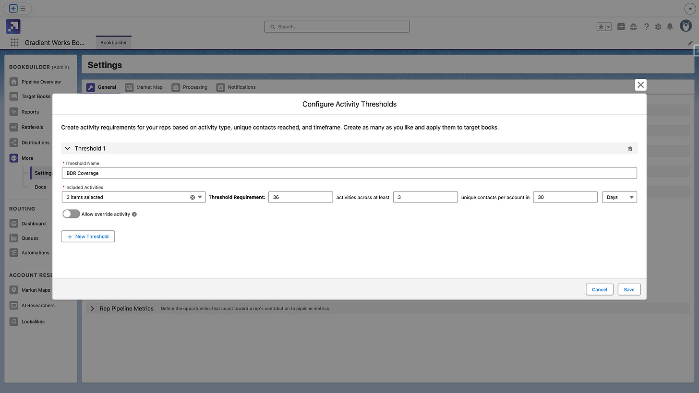Open the Days timeframe unit dropdown
This screenshot has width=699, height=393.
tap(619, 197)
